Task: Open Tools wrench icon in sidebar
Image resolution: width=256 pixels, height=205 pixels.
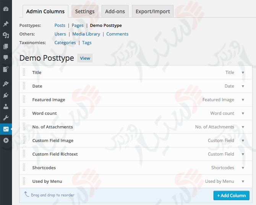Action: click(x=6, y=118)
